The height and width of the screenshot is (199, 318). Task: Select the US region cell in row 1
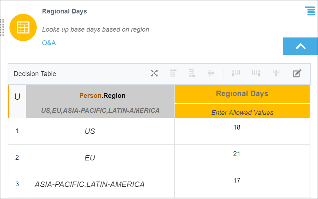point(90,131)
